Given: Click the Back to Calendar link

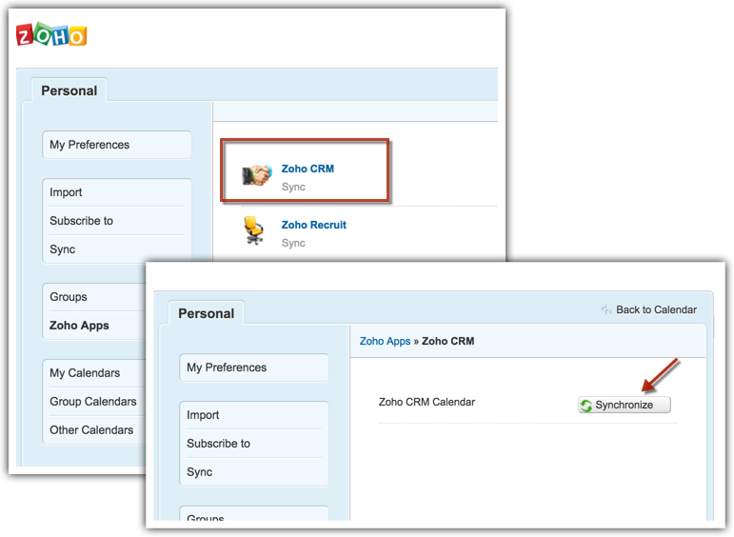Looking at the screenshot, I should (x=656, y=309).
